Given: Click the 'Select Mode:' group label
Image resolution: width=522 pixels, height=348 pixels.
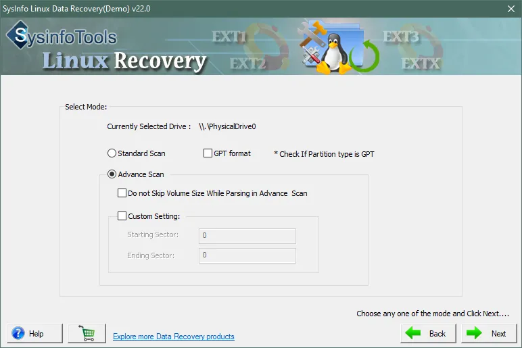Looking at the screenshot, I should click(86, 107).
